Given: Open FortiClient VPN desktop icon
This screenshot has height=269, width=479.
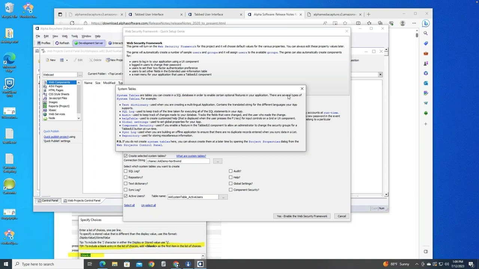Looking at the screenshot, I should pos(9,88).
